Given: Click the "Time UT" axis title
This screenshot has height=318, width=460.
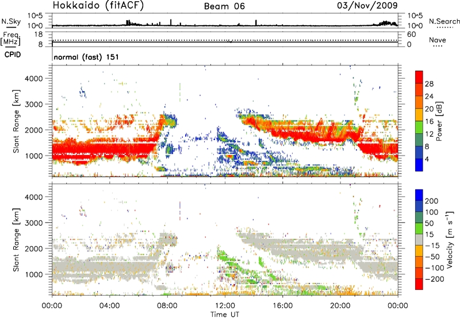Looking at the screenshot, I should pyautogui.click(x=225, y=315).
